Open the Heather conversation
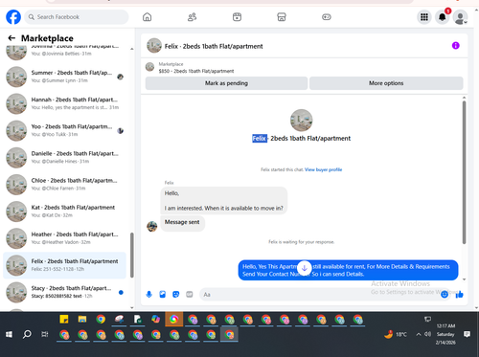Screen dimensions: 479x357 coord(65,238)
